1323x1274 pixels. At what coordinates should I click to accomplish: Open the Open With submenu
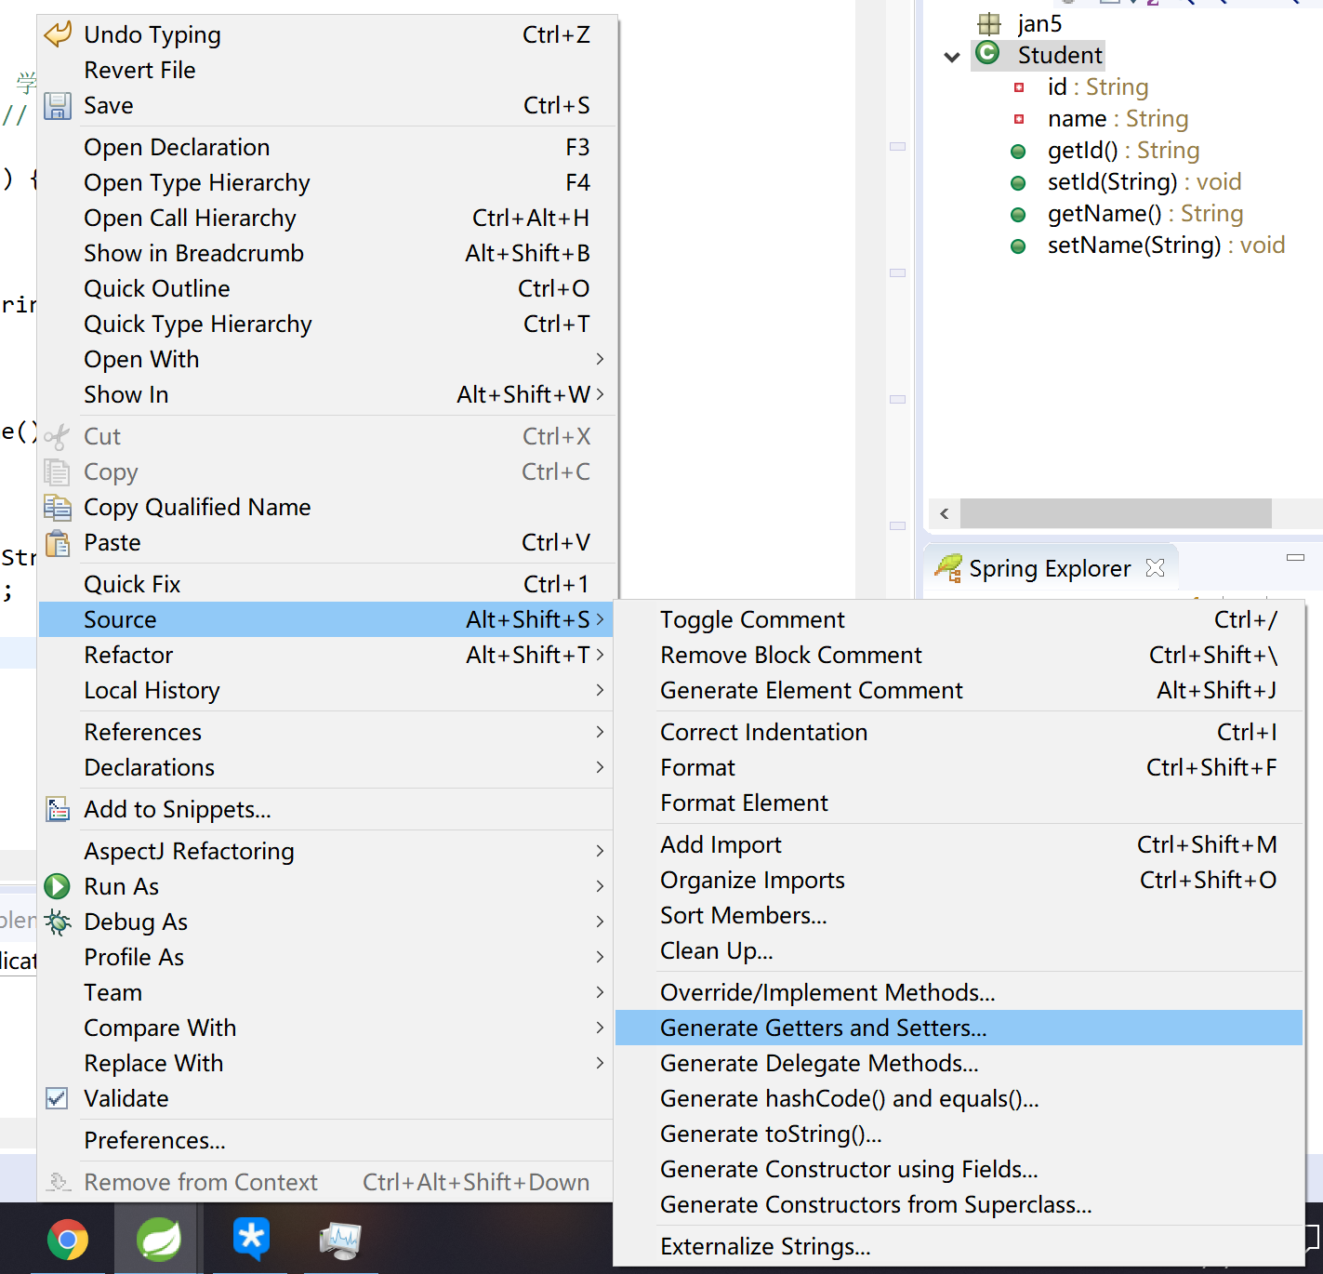(141, 359)
